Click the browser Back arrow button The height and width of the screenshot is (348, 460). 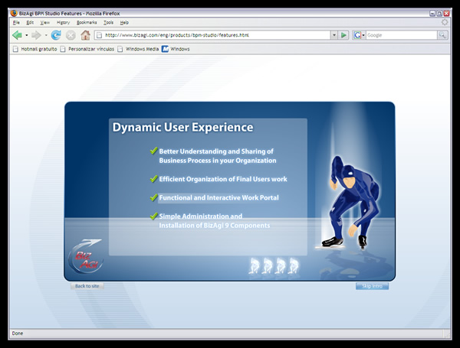[17, 35]
